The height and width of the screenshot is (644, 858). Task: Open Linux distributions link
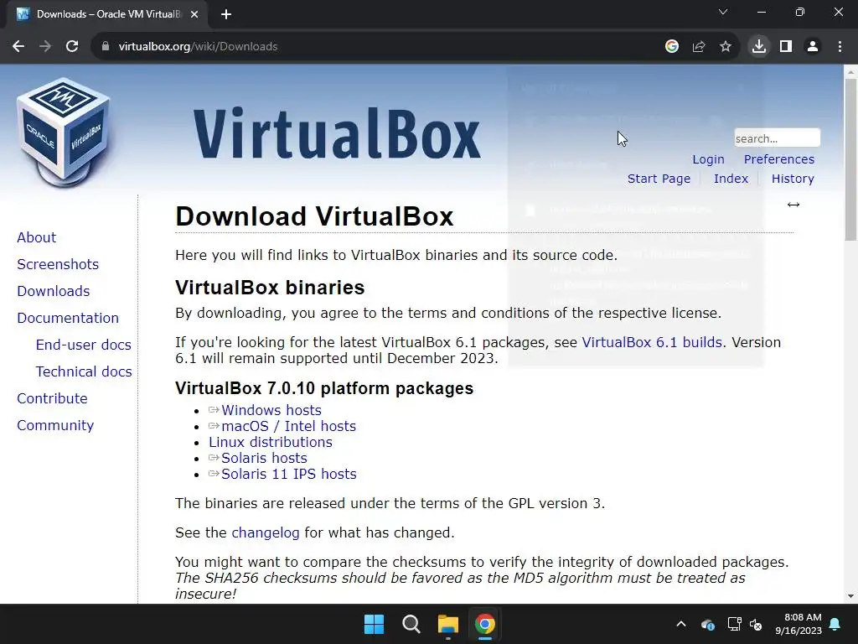coord(271,442)
